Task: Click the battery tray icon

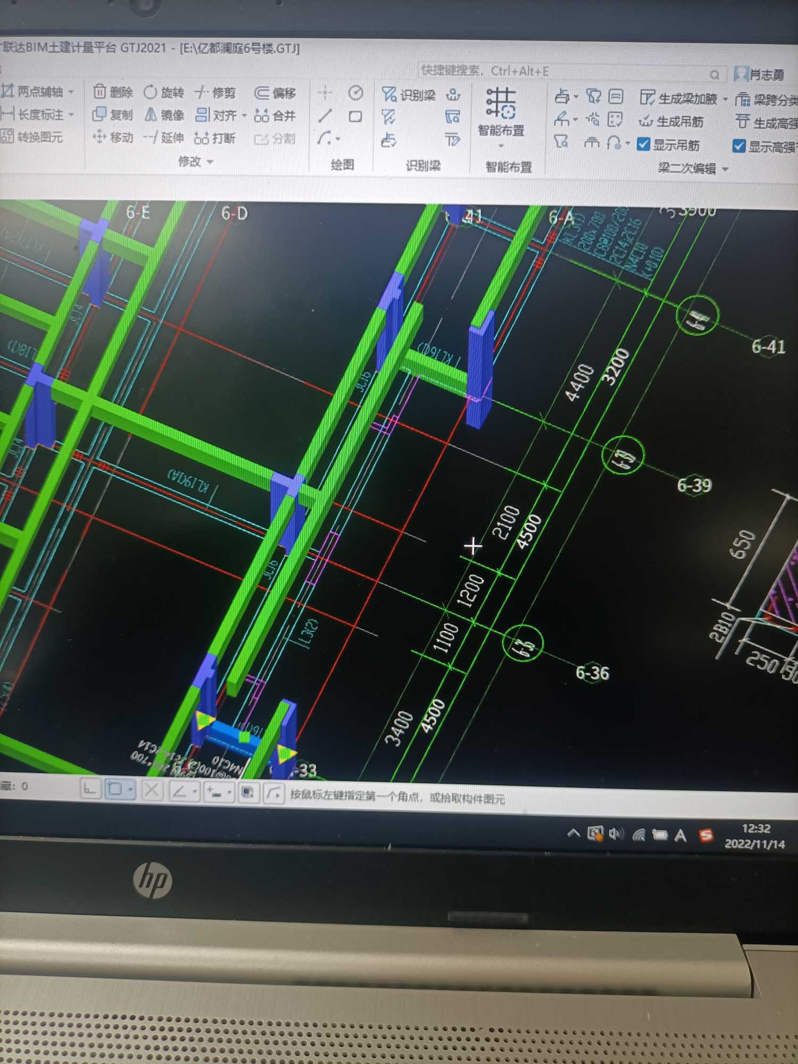Action: (x=660, y=835)
